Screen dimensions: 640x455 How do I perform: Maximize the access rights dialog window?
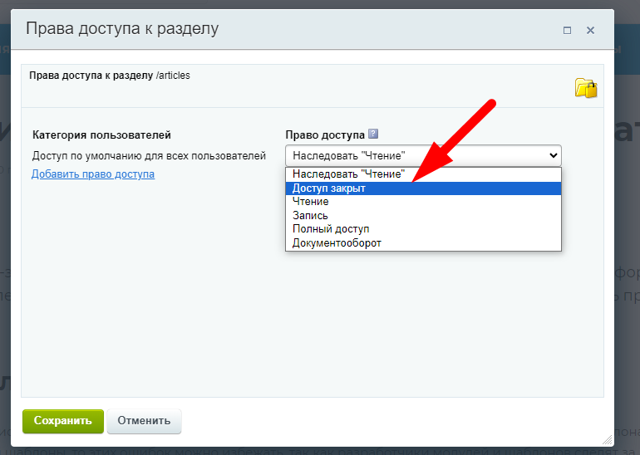point(567,30)
